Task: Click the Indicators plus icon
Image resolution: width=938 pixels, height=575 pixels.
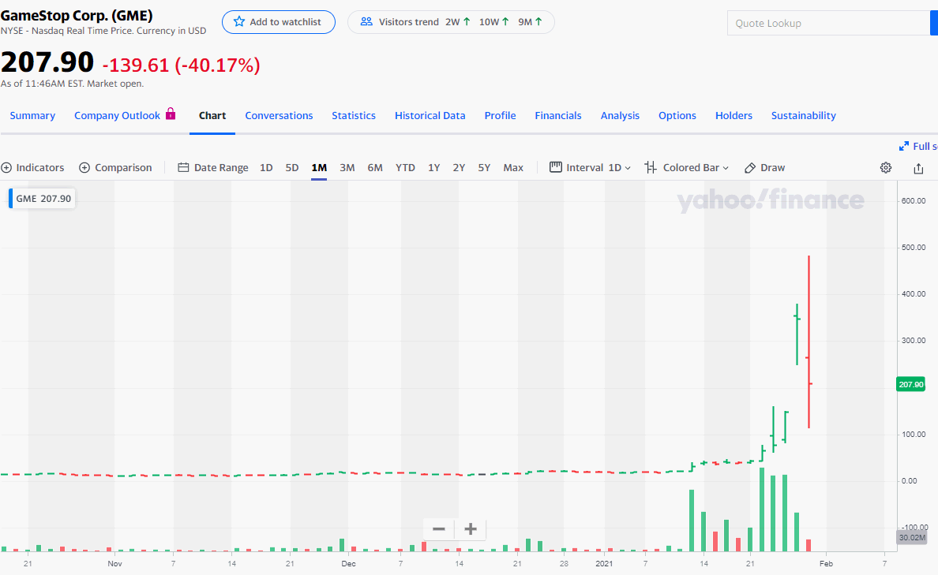Action: (6, 168)
